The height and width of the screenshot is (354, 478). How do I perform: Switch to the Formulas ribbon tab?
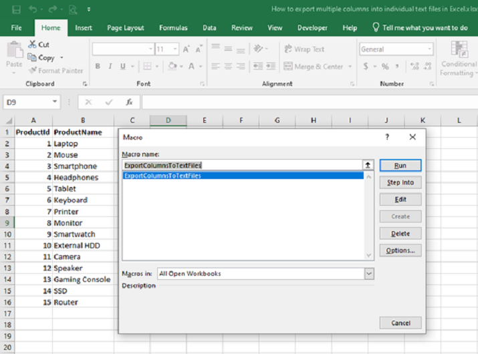point(173,28)
